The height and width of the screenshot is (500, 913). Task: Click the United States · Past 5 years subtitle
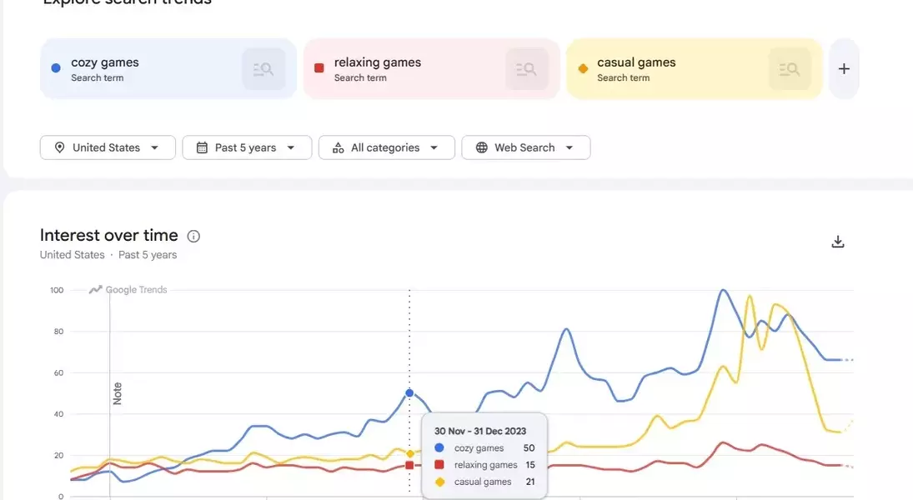coord(108,255)
